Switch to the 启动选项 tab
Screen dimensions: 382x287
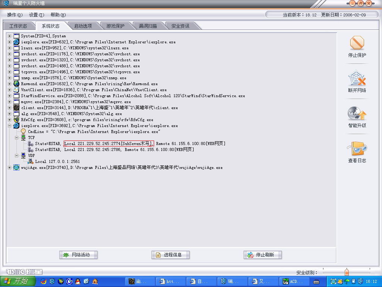click(83, 26)
